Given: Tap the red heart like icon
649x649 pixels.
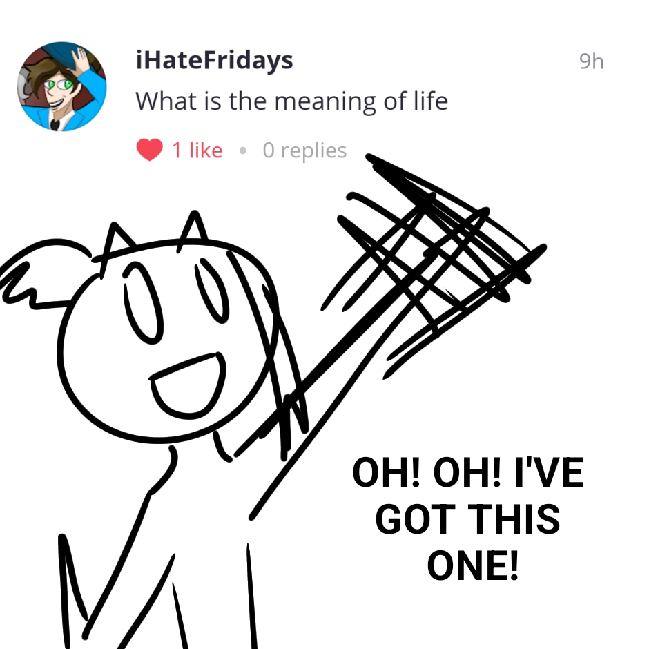Looking at the screenshot, I should pos(149,150).
